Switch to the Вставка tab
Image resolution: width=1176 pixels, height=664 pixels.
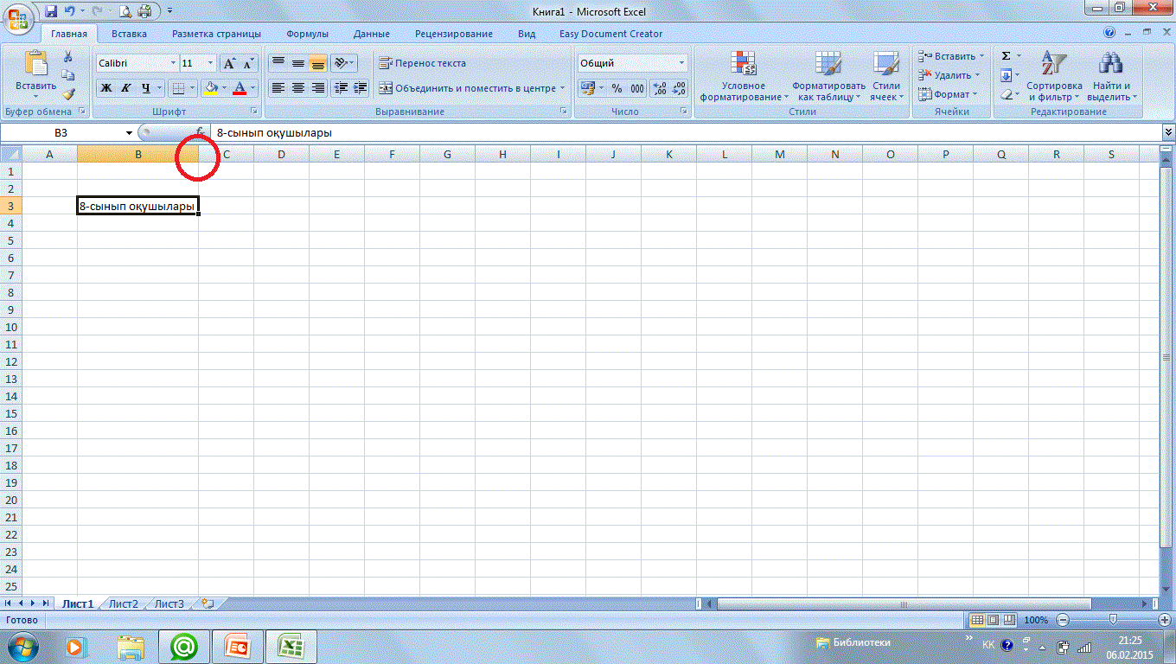(x=129, y=34)
